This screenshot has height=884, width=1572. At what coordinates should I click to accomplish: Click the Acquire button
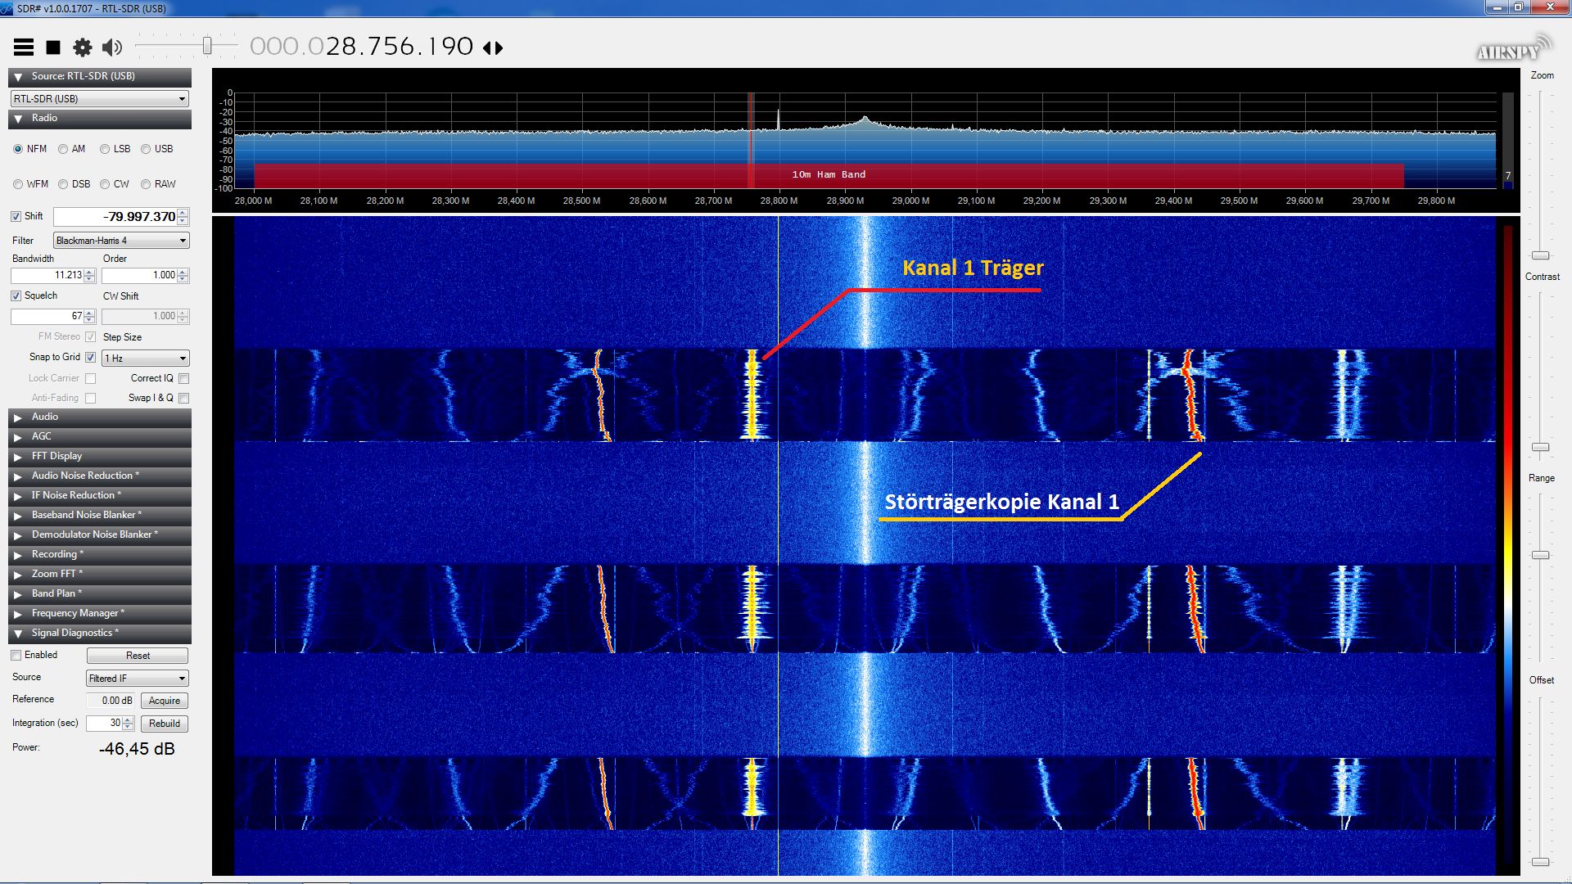pos(164,701)
